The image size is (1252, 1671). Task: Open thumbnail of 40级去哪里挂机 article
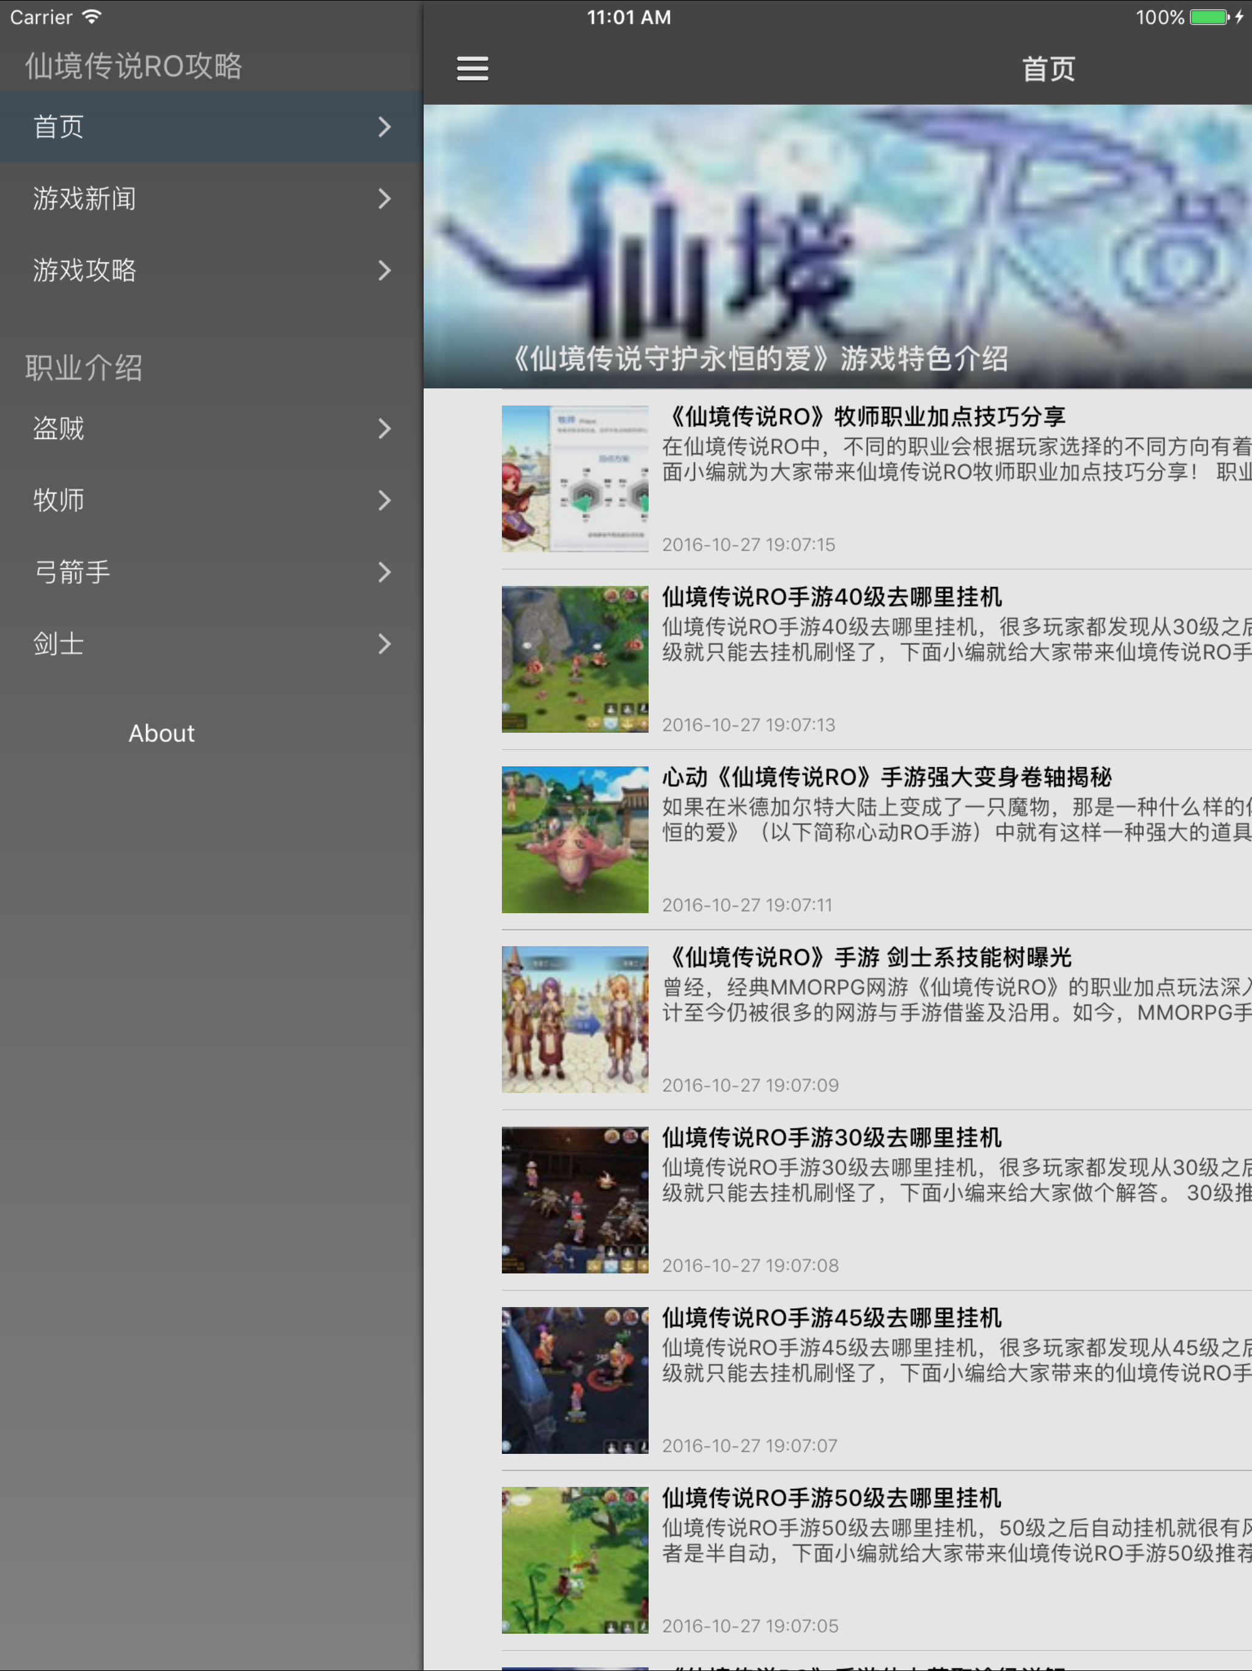point(575,659)
